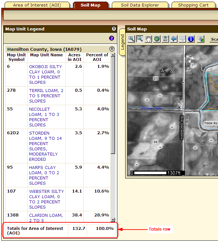
Task: Click map unit symbol 138B
Action: 13,215
